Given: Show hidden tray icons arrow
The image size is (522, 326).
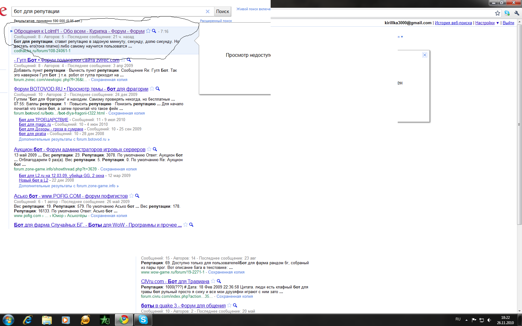Looking at the screenshot, I should [x=466, y=320].
